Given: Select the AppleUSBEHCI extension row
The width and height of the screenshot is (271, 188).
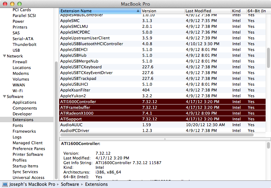Looking at the screenshot, I should (x=162, y=50).
